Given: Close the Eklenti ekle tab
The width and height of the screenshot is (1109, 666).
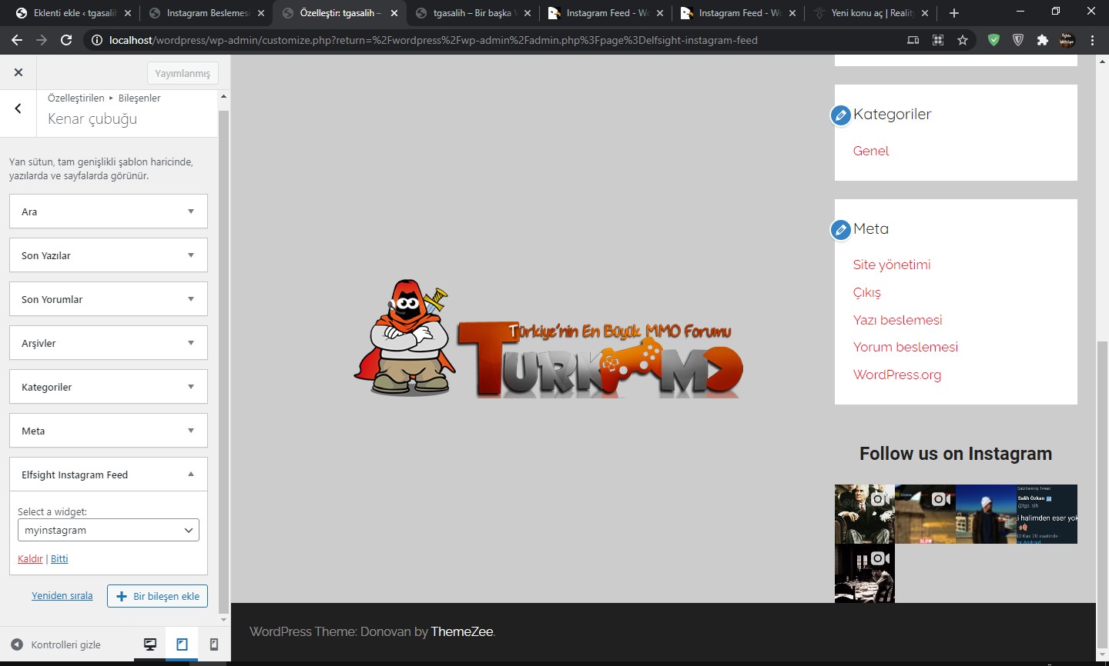Looking at the screenshot, I should 128,13.
